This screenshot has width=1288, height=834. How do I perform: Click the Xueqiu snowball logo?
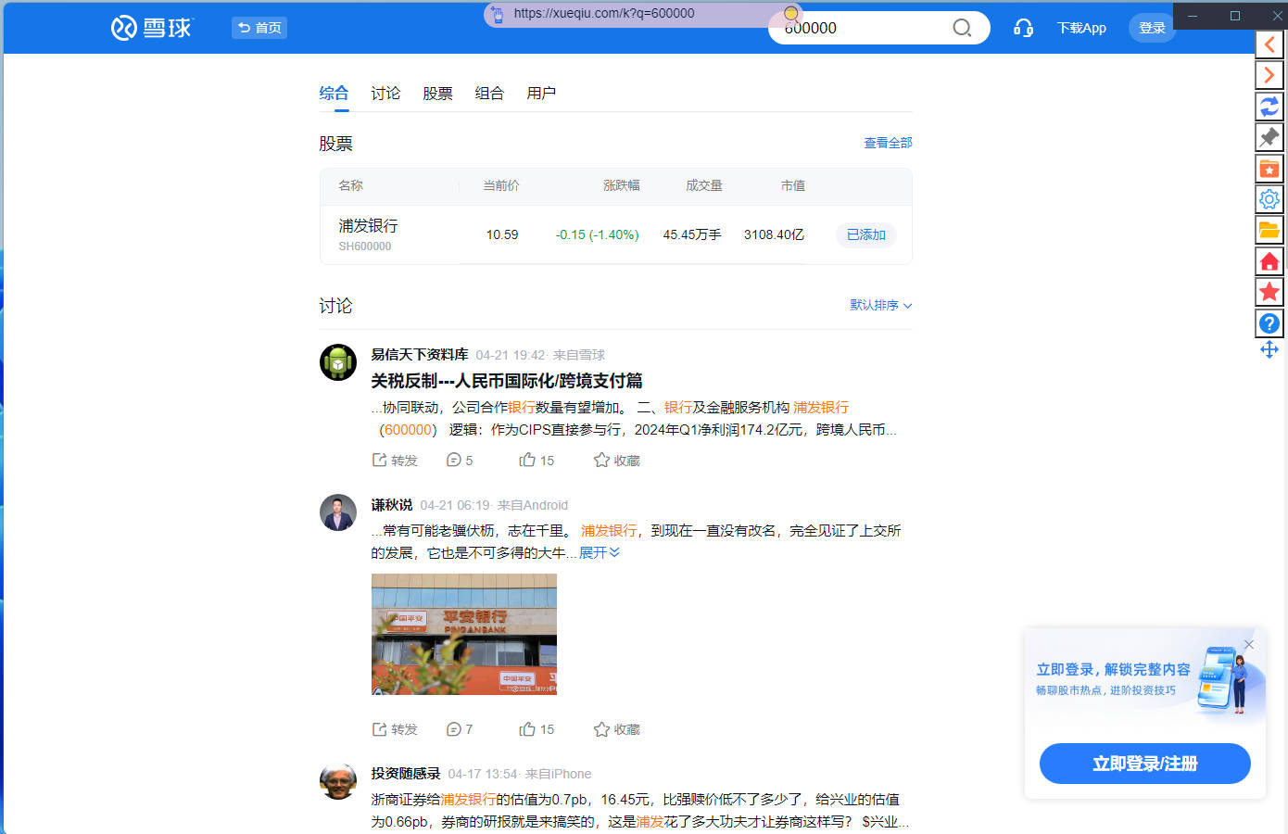(151, 28)
